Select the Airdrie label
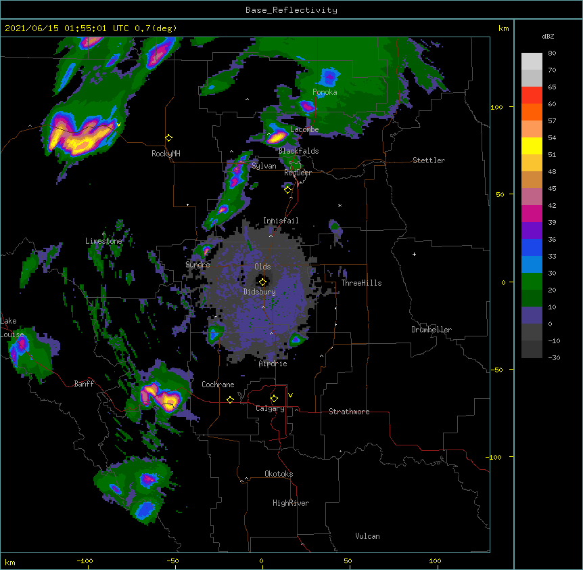583x570 pixels. 273,364
